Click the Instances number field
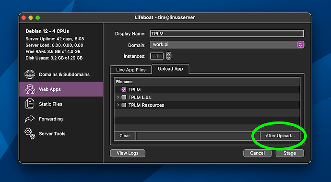This screenshot has height=182, width=331. (x=157, y=56)
